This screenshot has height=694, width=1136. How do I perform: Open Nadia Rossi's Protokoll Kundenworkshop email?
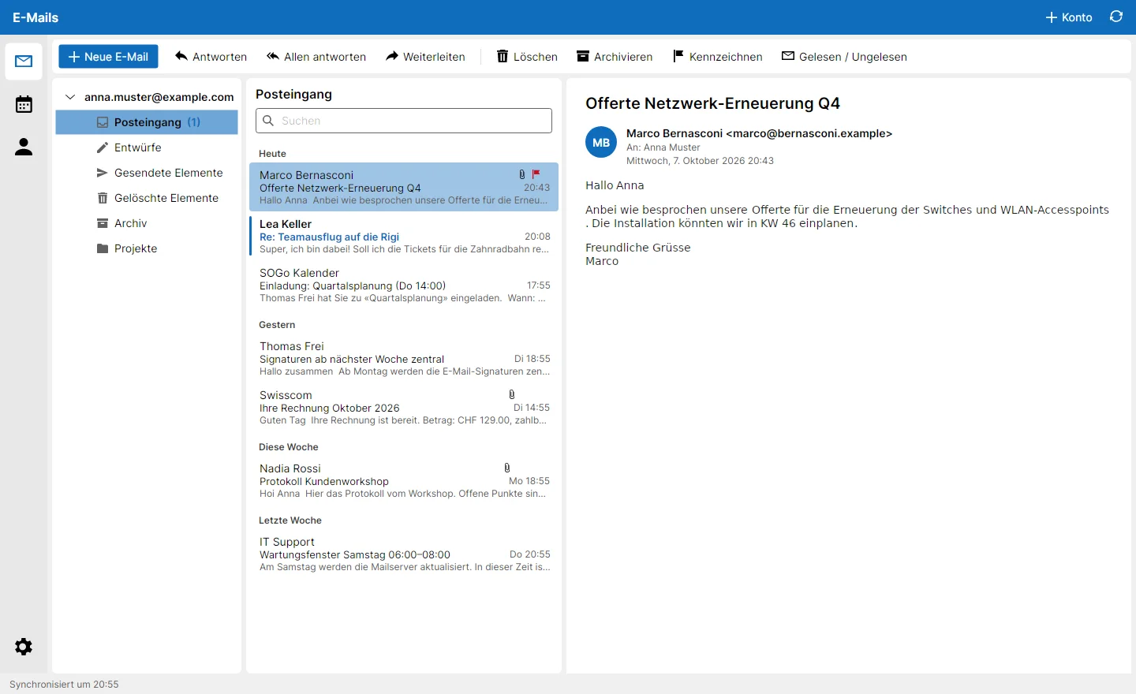click(x=404, y=480)
